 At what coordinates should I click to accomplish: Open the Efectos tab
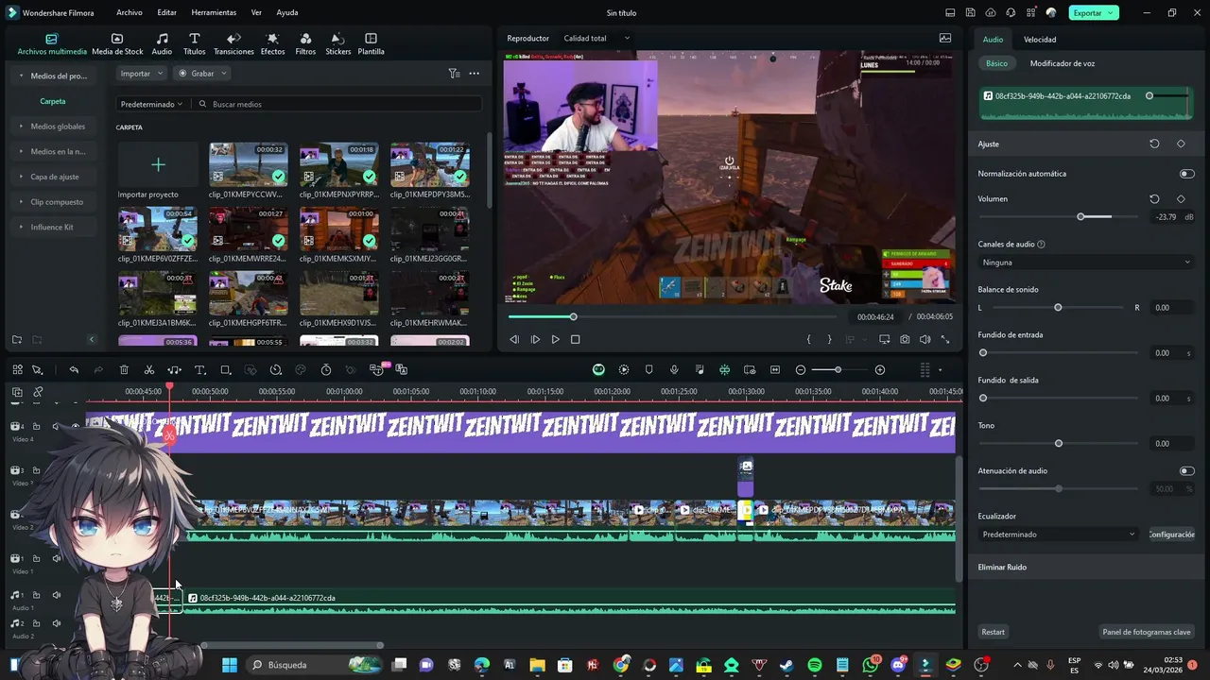point(272,43)
